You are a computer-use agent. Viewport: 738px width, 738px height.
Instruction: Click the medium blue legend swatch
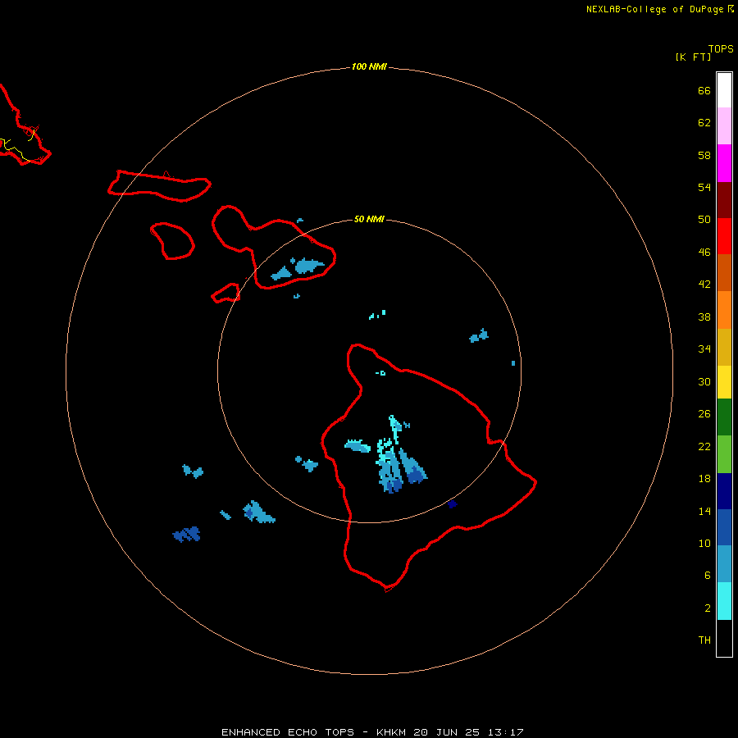tap(724, 527)
